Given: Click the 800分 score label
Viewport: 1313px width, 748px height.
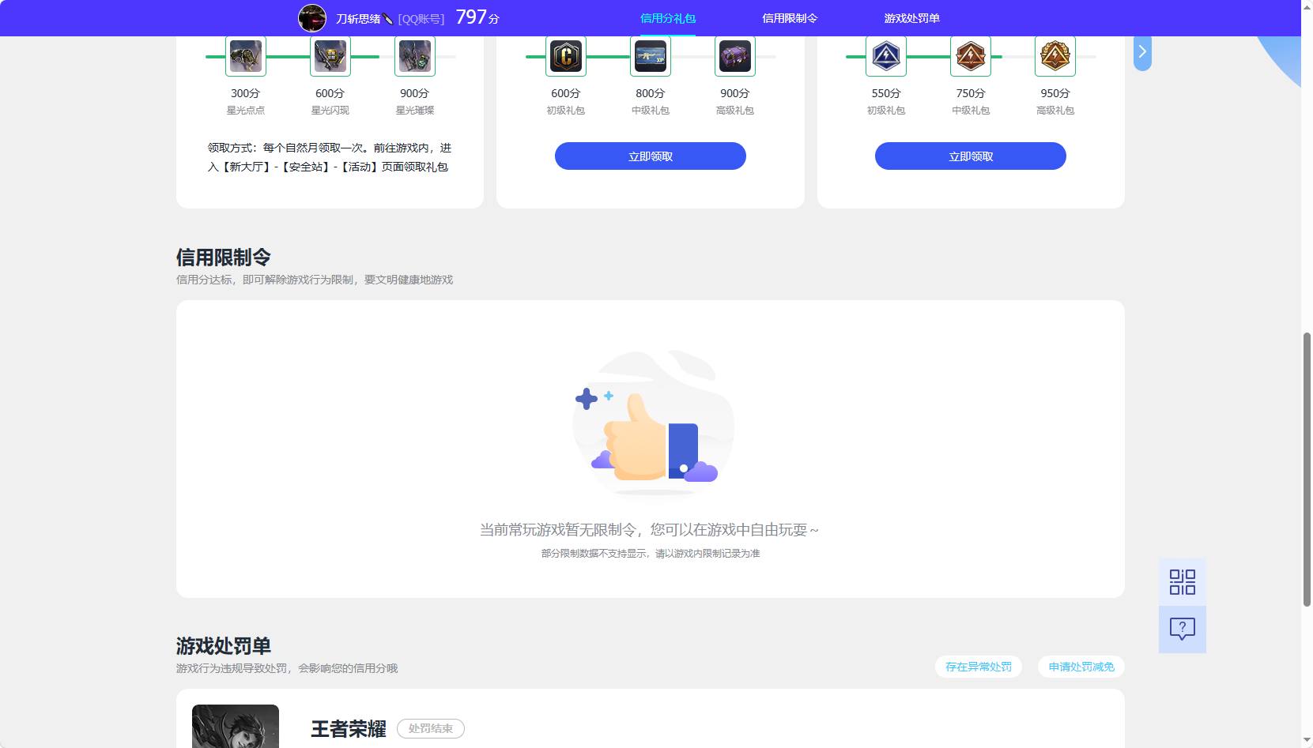Looking at the screenshot, I should coord(651,93).
